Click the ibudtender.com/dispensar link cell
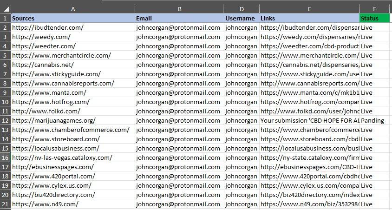Image resolution: width=392 pixels, height=210 pixels. click(x=309, y=27)
